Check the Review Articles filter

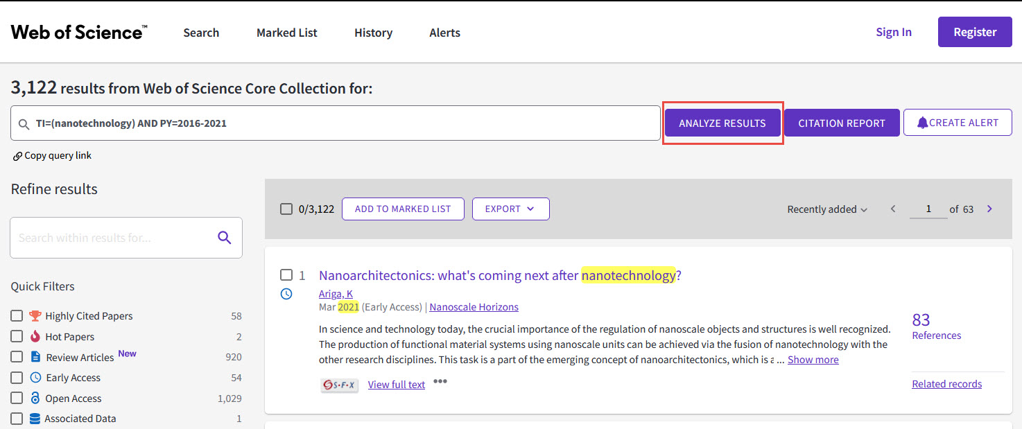[x=17, y=357]
